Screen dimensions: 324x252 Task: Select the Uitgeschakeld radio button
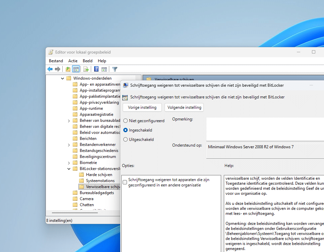point(126,139)
